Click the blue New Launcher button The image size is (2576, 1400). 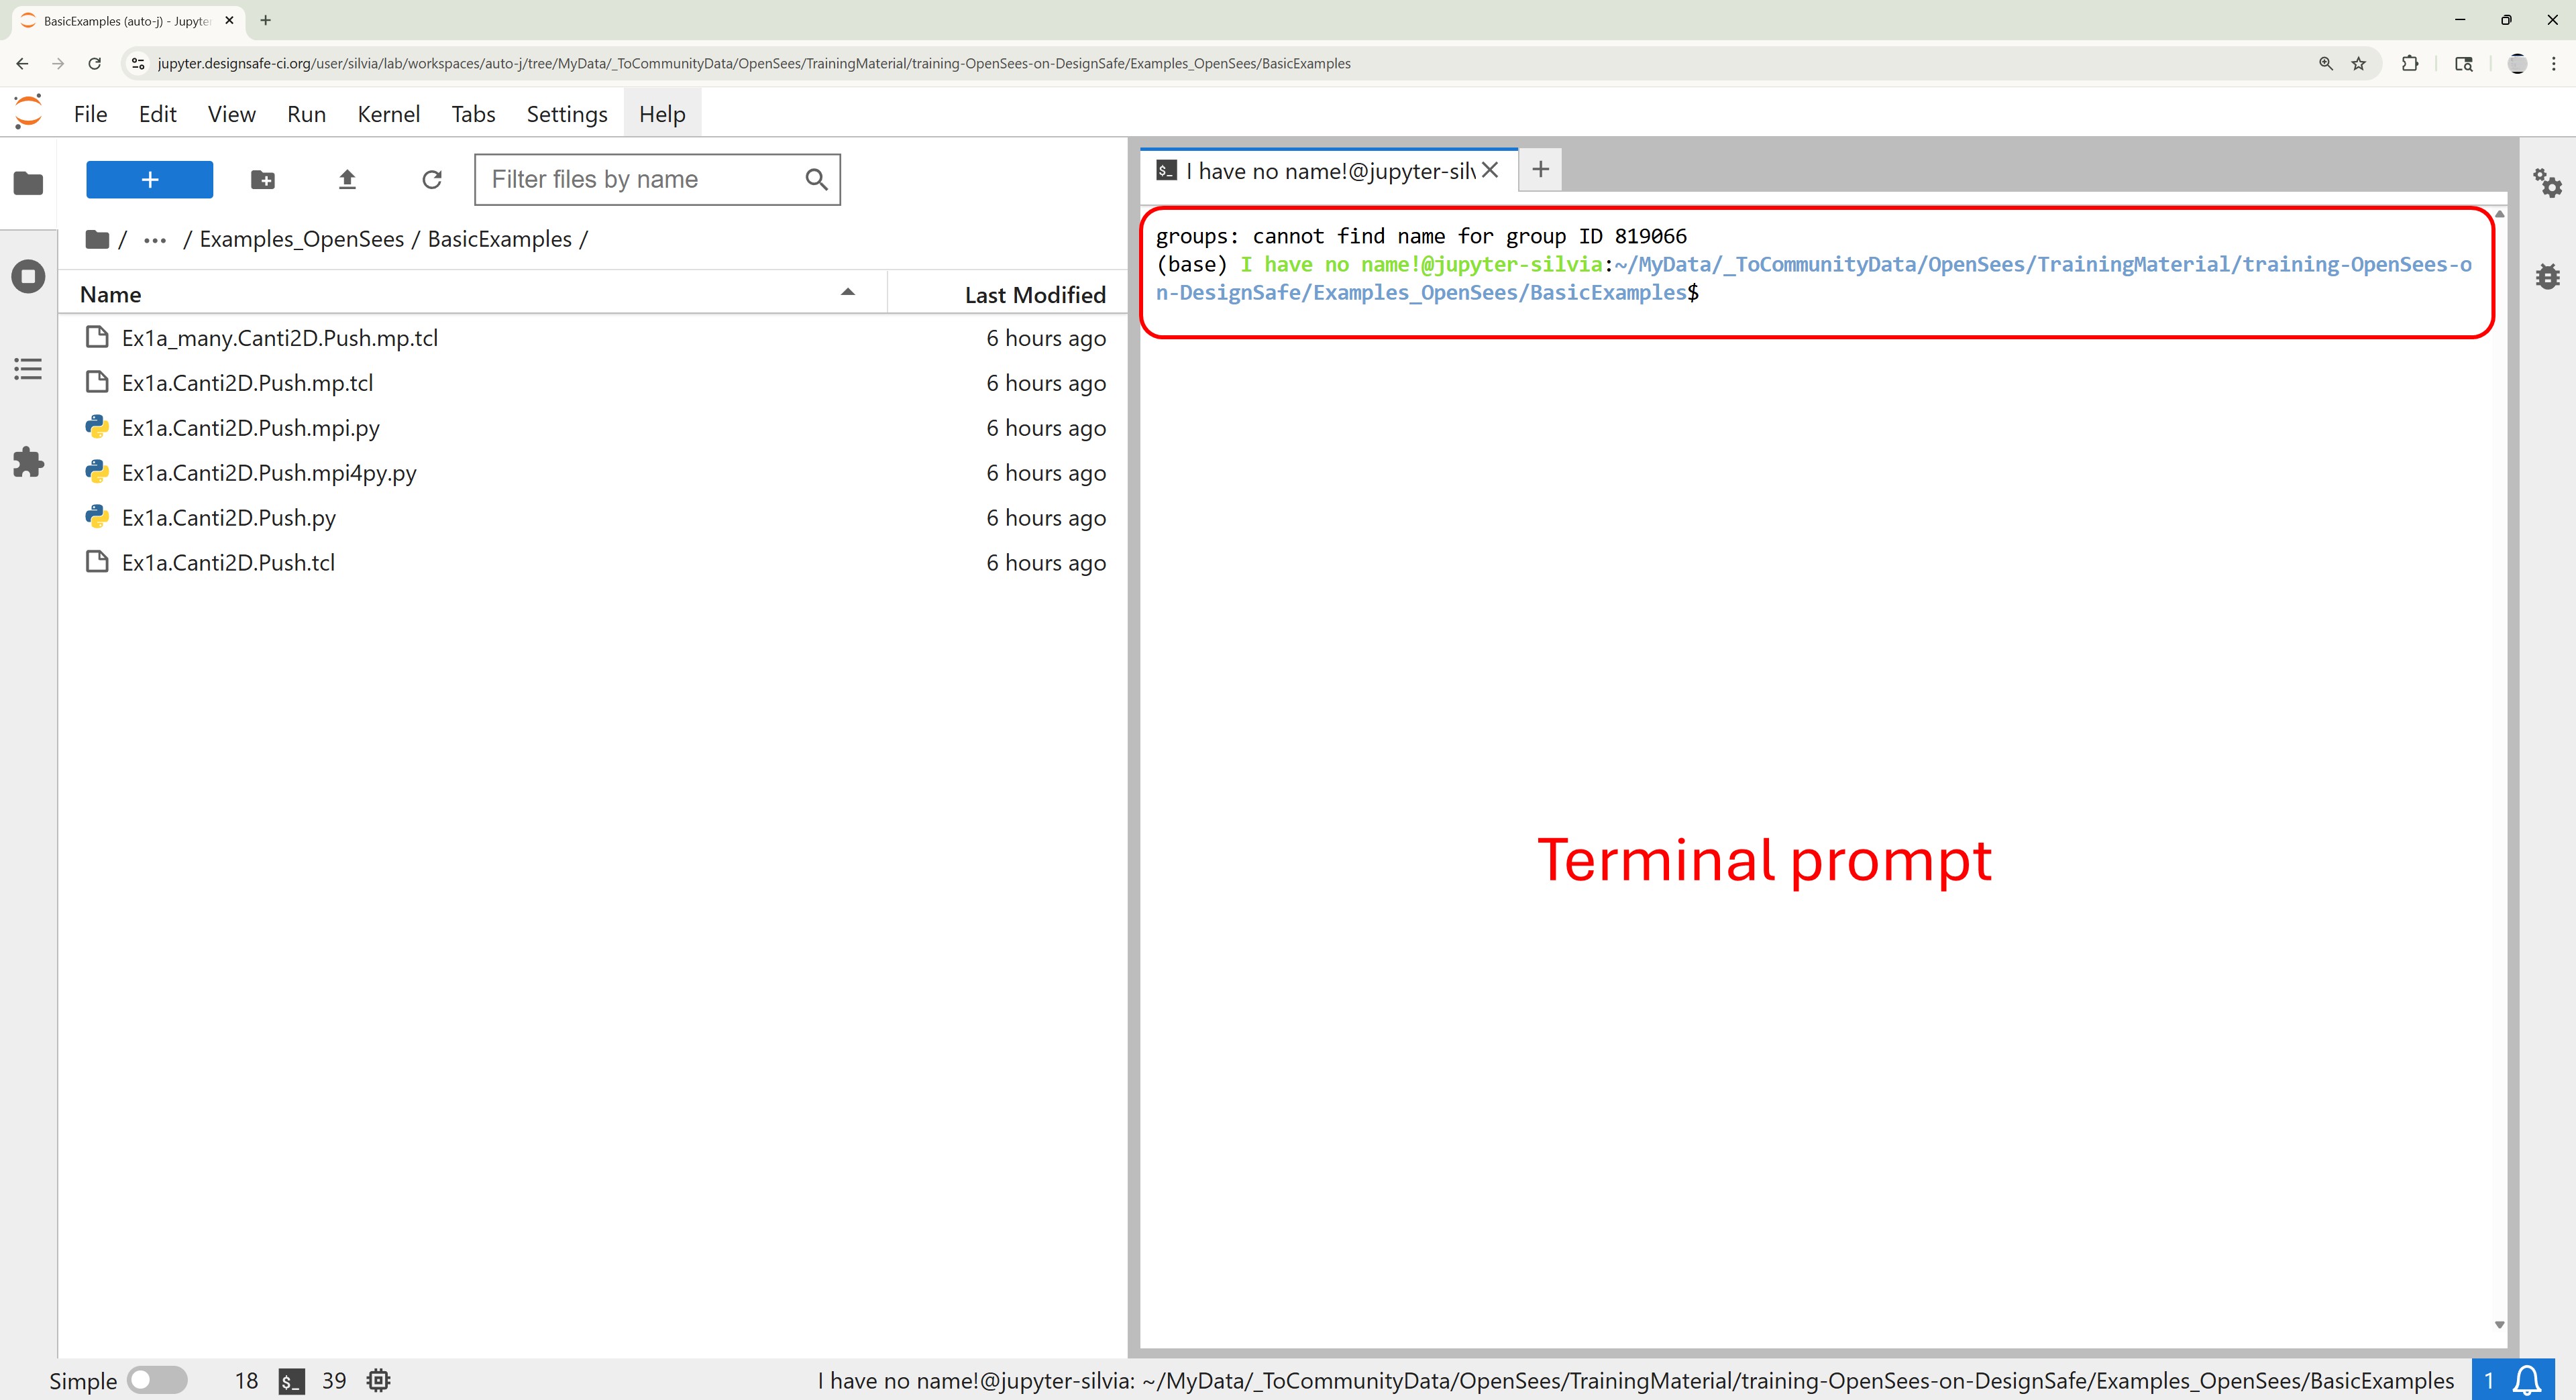[x=149, y=180]
